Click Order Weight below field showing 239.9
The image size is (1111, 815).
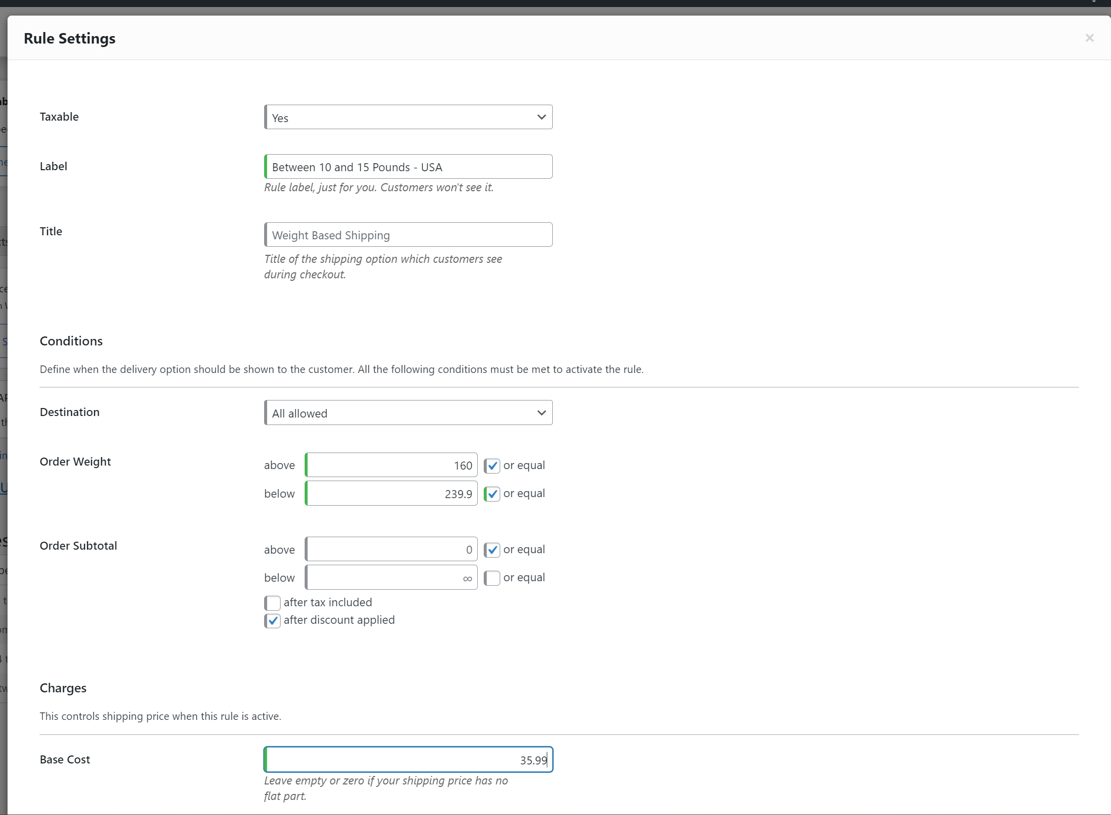(x=391, y=494)
